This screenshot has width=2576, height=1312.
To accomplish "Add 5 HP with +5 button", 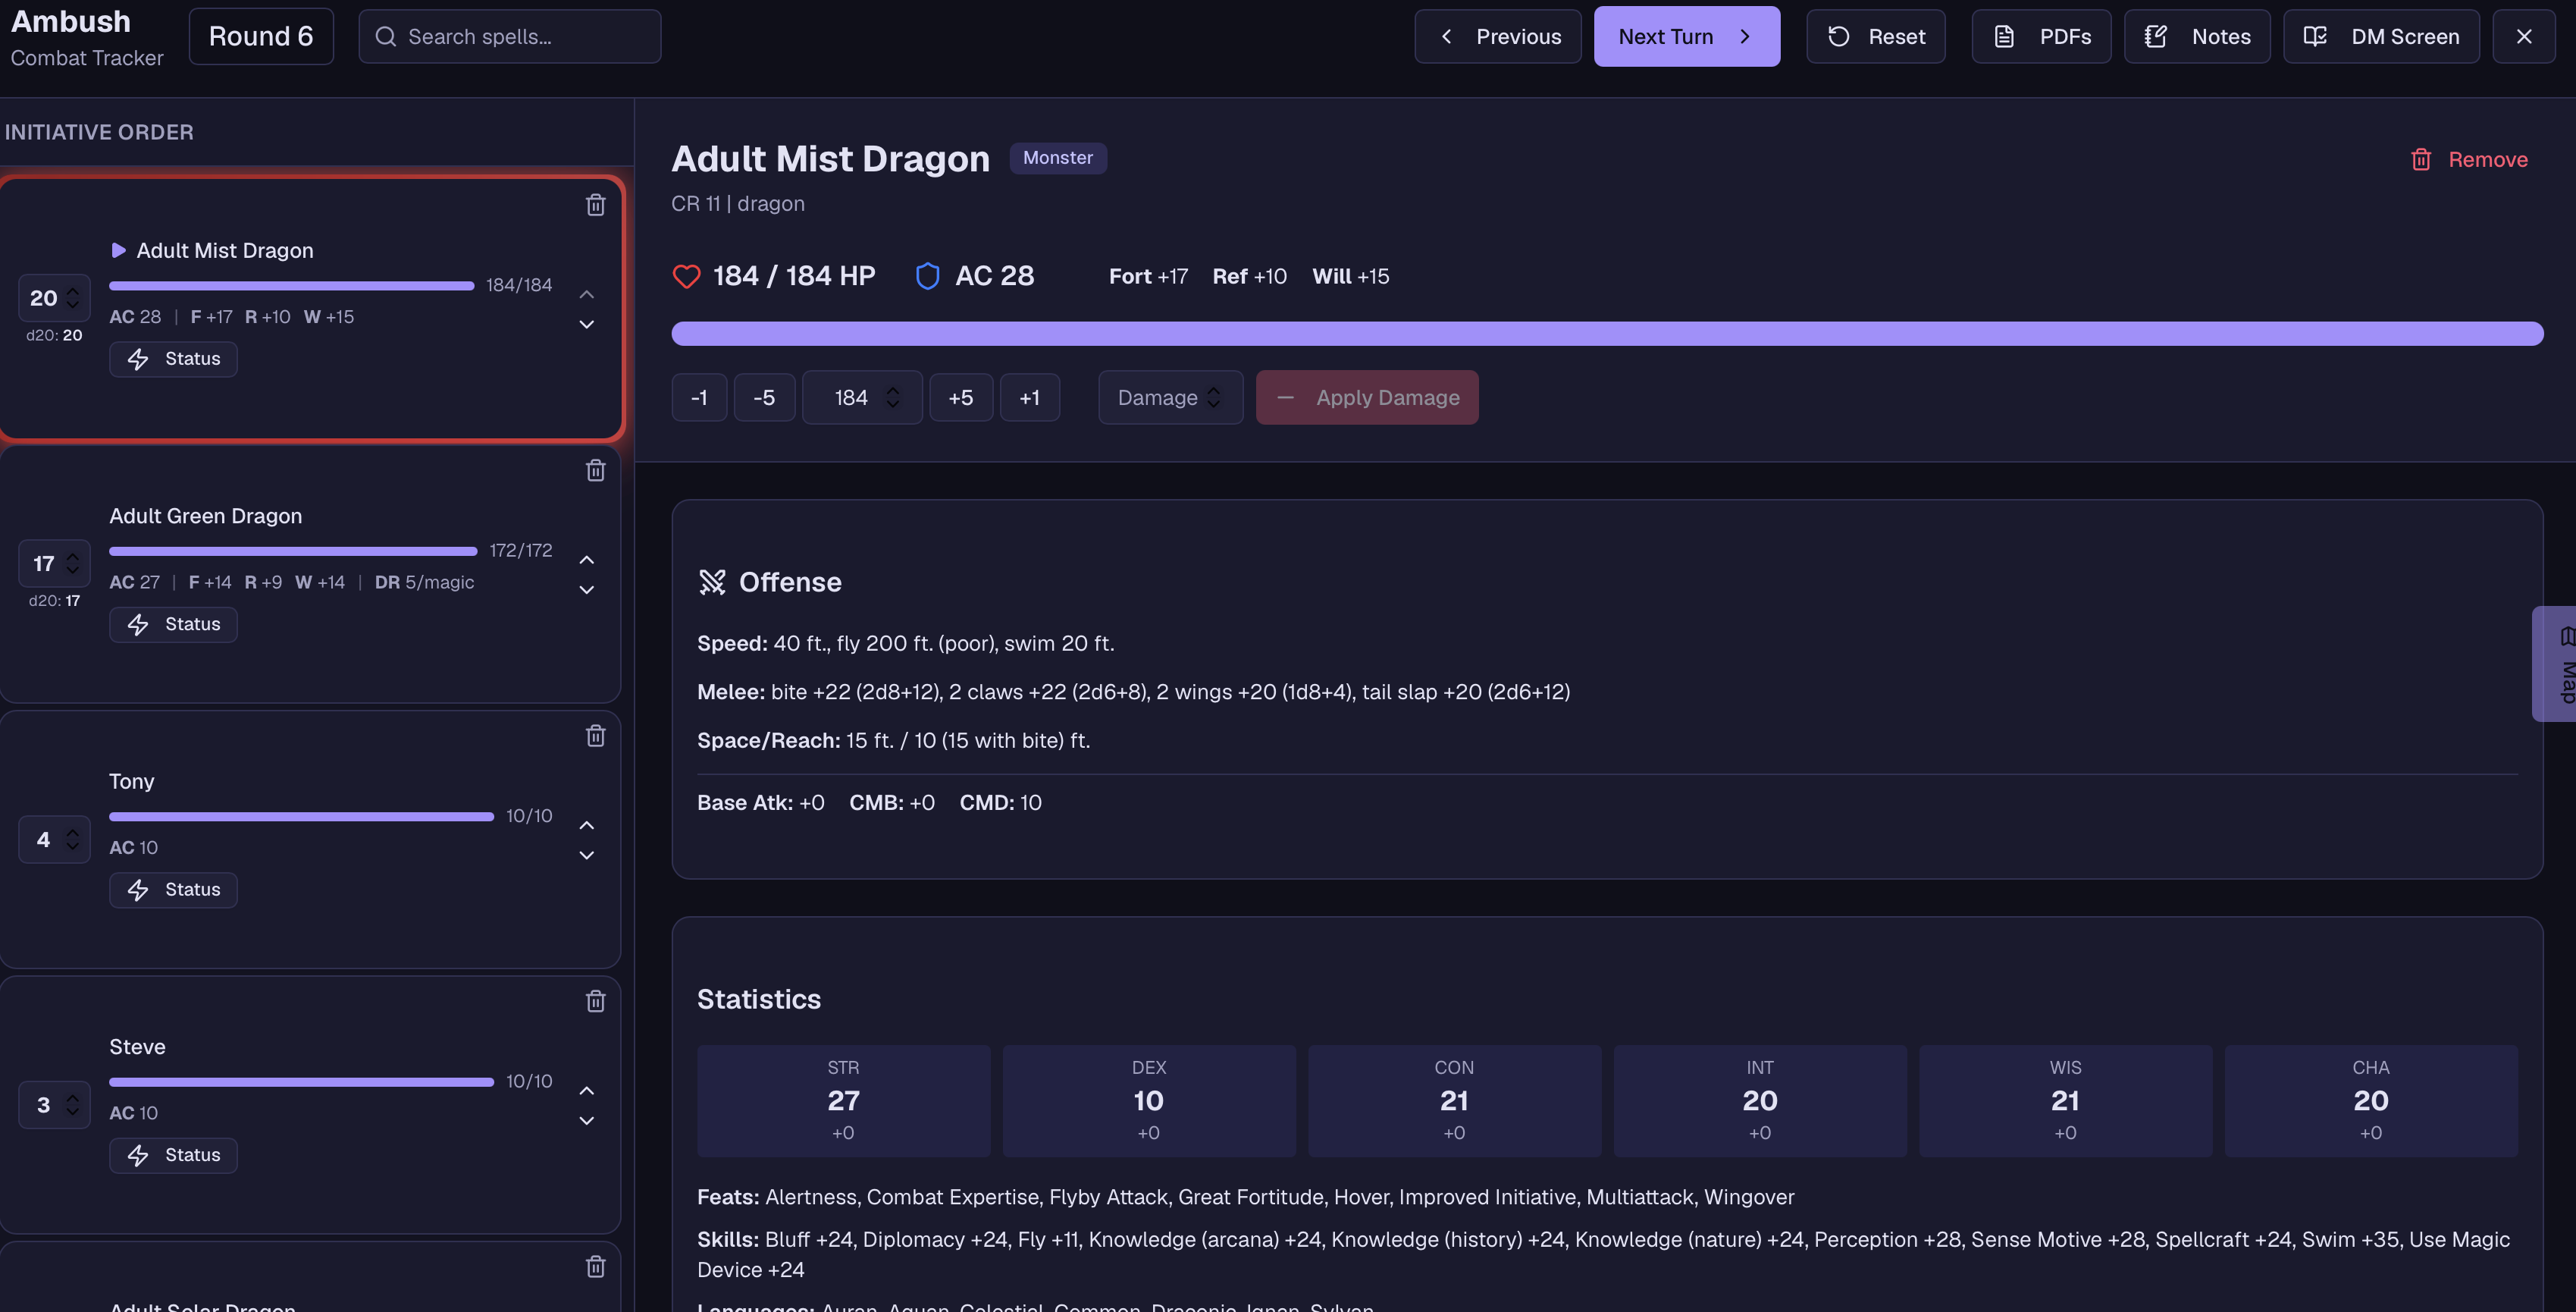I will coord(961,398).
